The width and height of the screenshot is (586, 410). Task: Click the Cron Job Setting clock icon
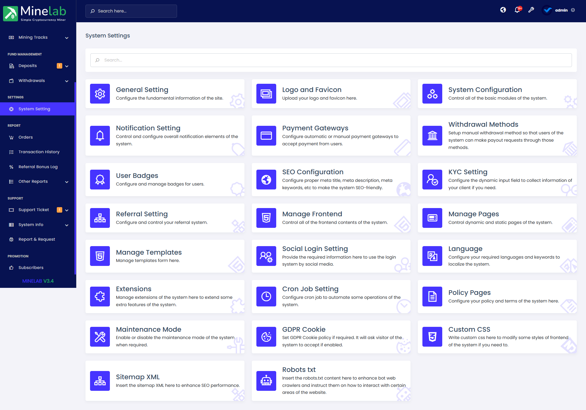pos(266,296)
